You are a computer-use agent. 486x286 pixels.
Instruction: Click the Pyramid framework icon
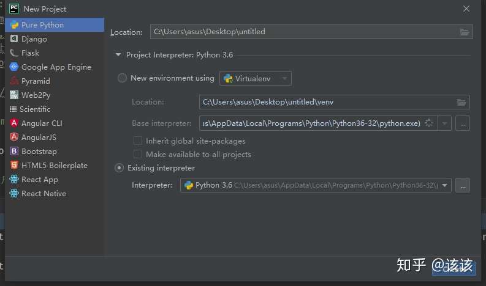point(15,81)
